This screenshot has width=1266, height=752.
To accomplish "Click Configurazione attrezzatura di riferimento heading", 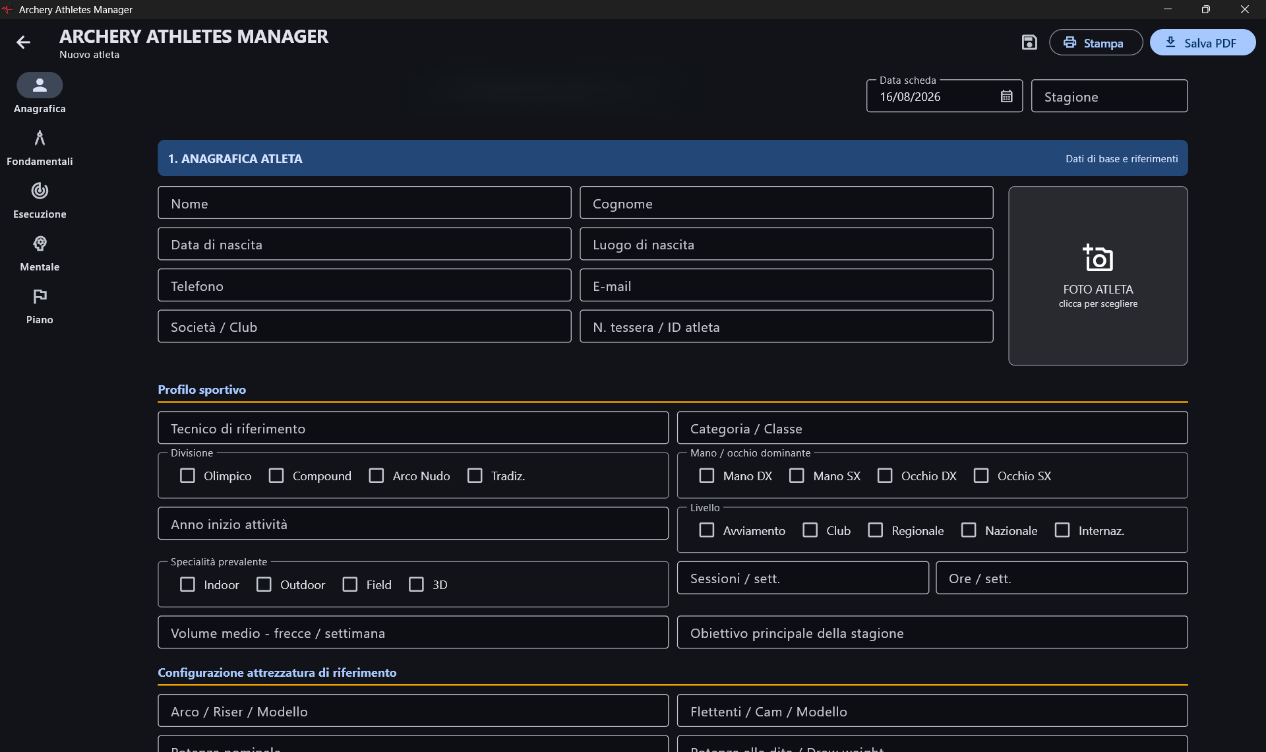I will (277, 673).
